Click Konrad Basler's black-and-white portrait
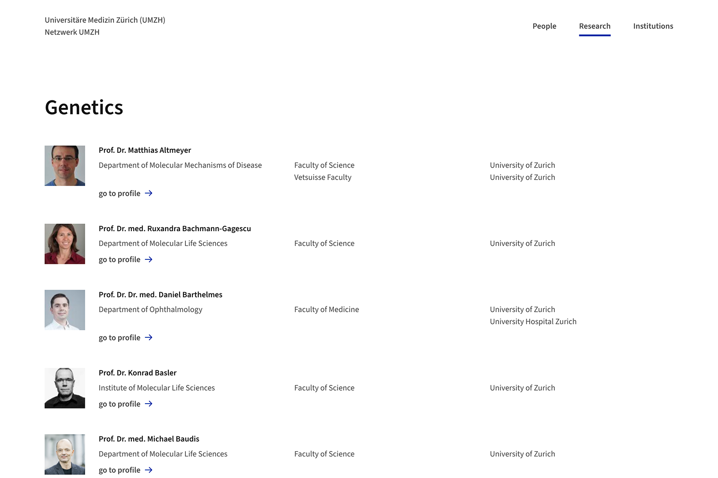Image resolution: width=718 pixels, height=478 pixels. (65, 388)
